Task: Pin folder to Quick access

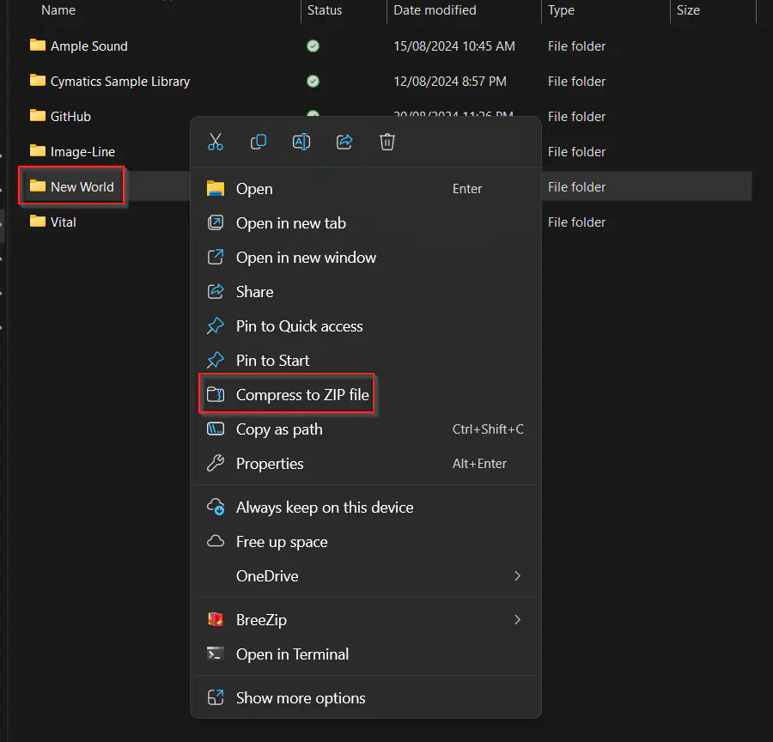Action: coord(299,326)
